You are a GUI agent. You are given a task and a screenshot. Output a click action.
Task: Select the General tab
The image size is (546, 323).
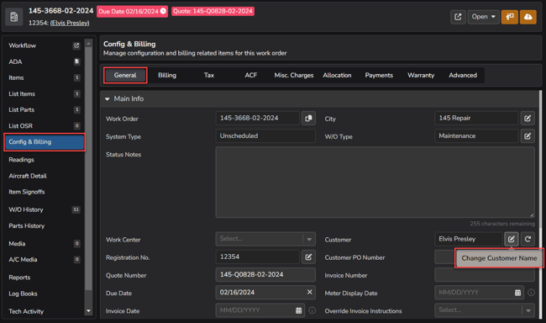coord(125,76)
